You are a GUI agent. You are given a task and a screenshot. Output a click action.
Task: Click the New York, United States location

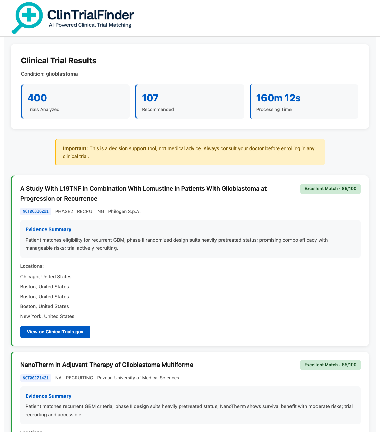click(x=47, y=316)
